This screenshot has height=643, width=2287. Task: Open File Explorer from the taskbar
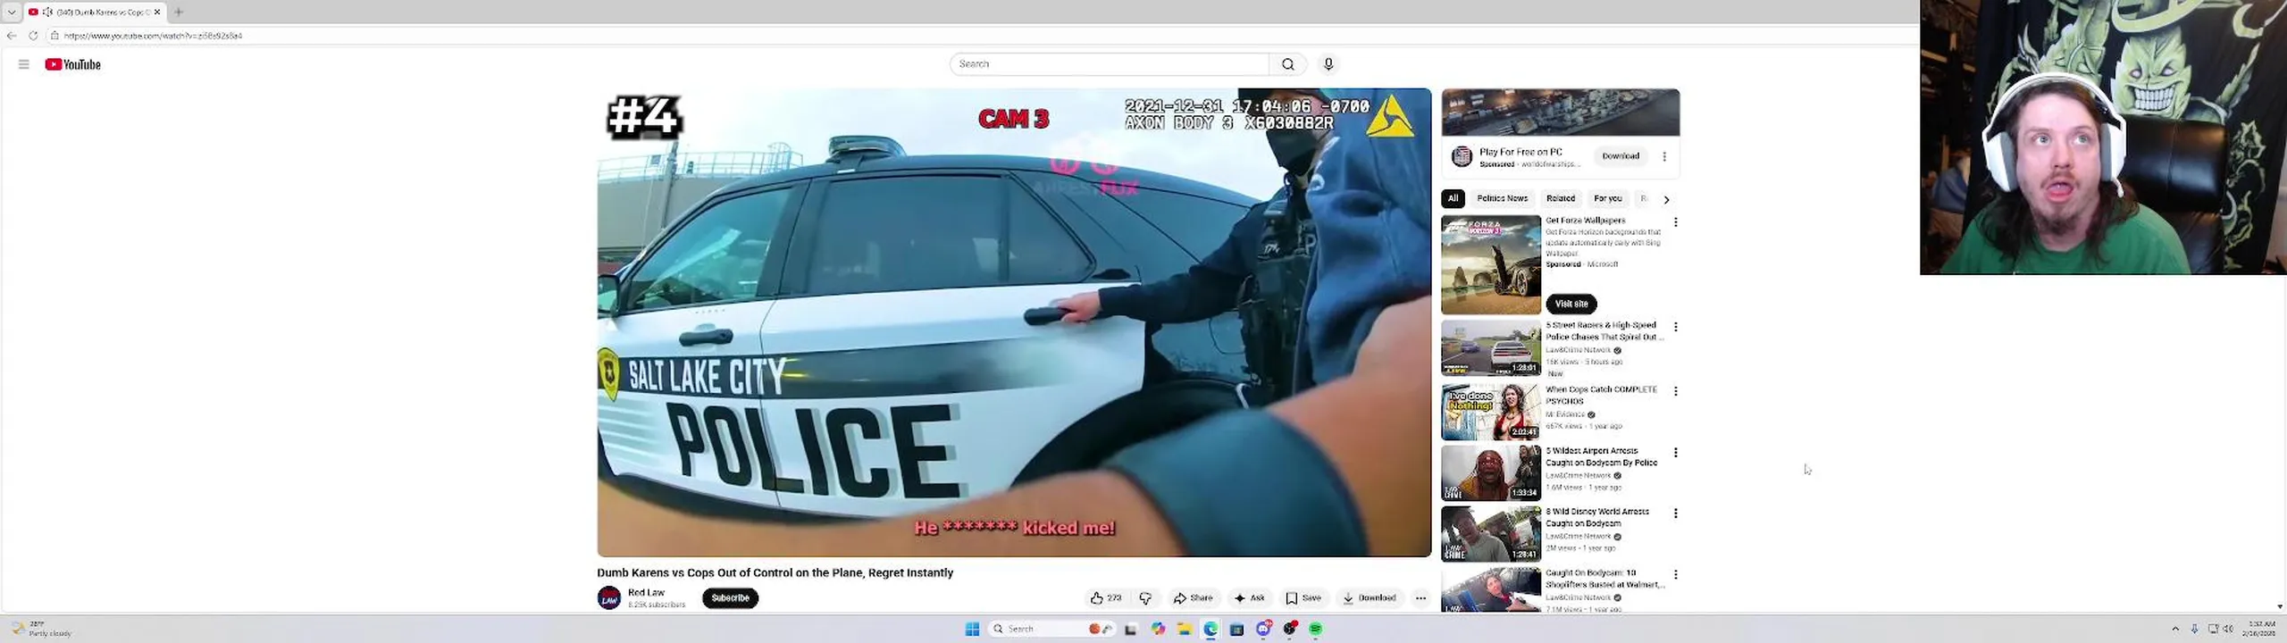[x=1184, y=629]
